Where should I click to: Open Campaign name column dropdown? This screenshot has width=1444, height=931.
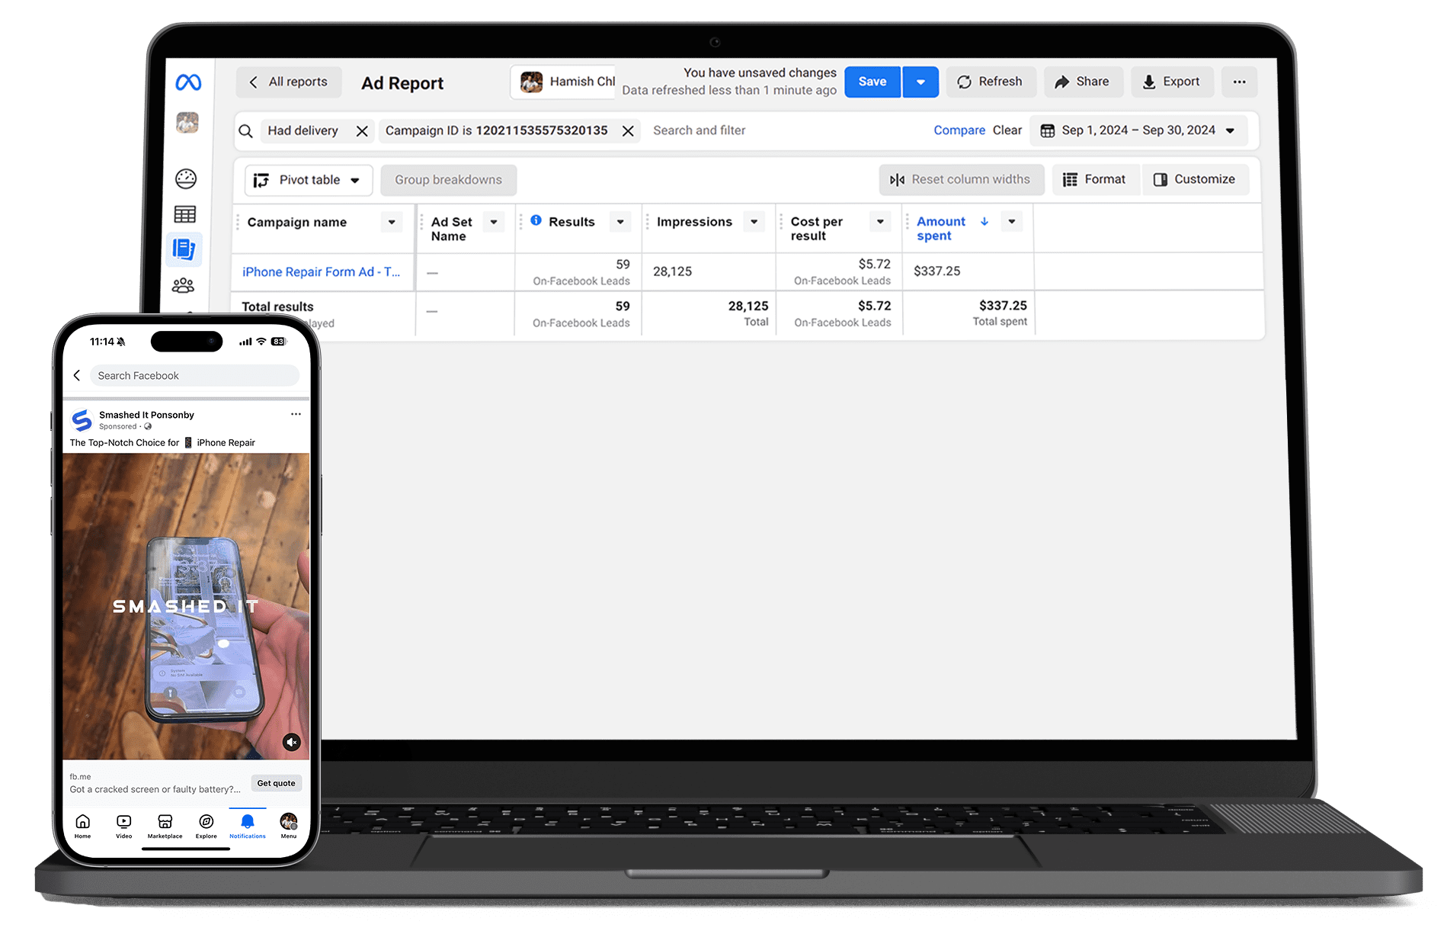click(x=392, y=222)
